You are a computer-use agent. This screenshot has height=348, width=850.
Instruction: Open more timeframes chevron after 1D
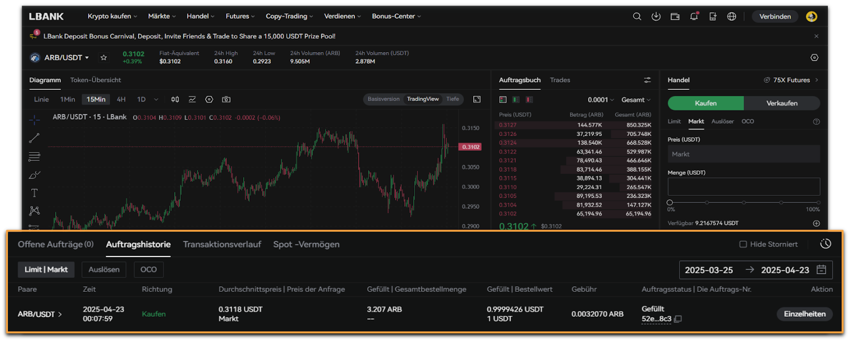point(156,99)
